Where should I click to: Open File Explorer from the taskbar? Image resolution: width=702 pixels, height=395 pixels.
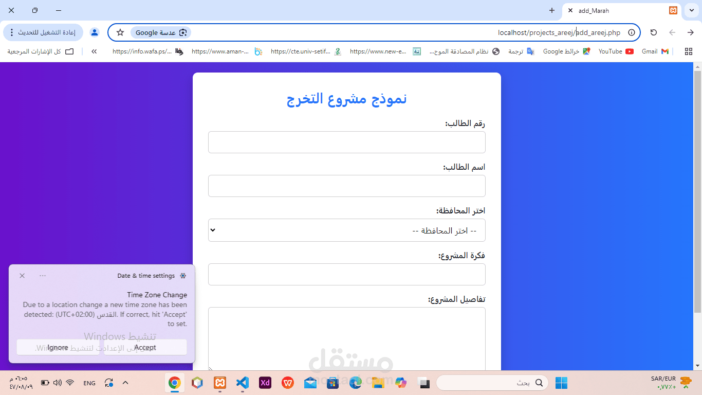(378, 383)
